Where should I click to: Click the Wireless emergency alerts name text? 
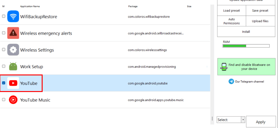click(x=46, y=33)
